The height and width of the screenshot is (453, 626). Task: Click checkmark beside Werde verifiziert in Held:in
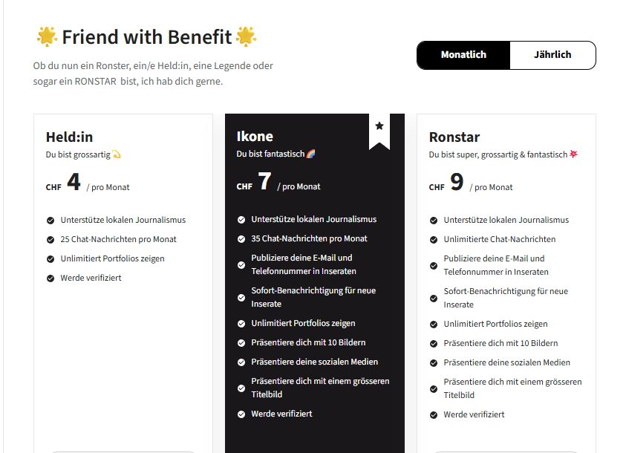pos(50,278)
